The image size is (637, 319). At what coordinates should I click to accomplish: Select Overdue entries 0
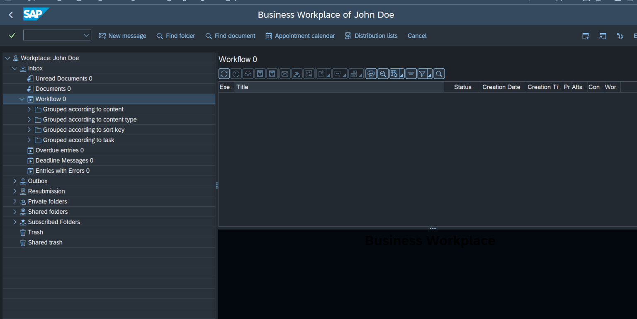60,150
